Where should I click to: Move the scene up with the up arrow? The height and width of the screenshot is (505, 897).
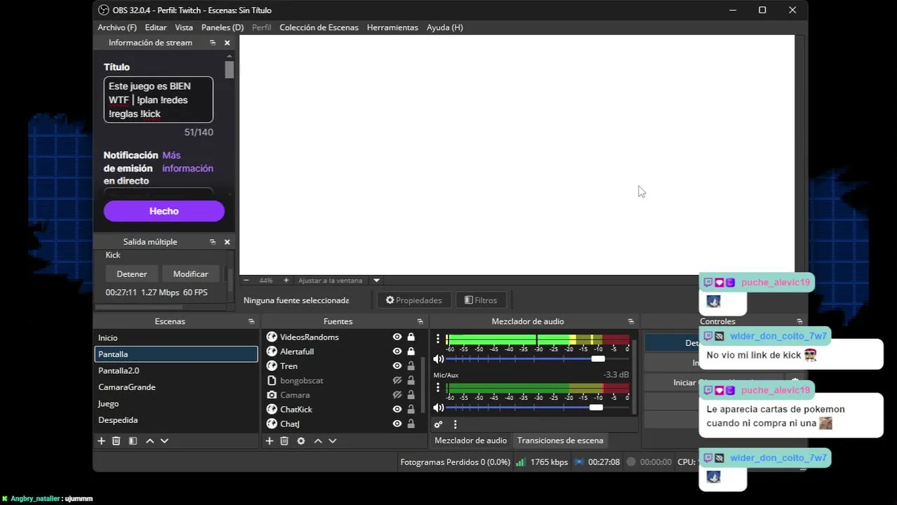[x=149, y=441]
